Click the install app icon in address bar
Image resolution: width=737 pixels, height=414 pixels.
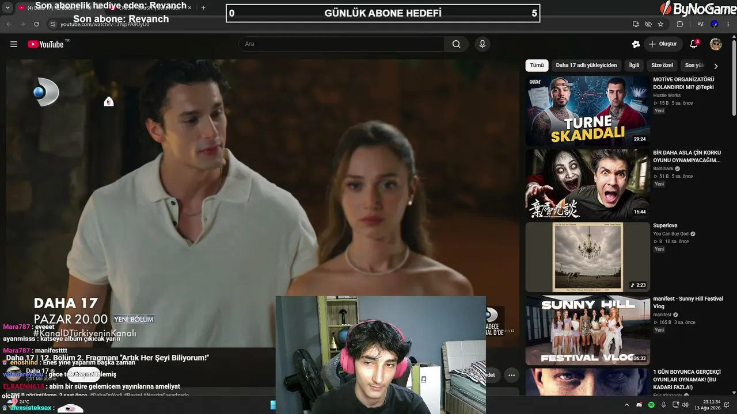pos(636,24)
